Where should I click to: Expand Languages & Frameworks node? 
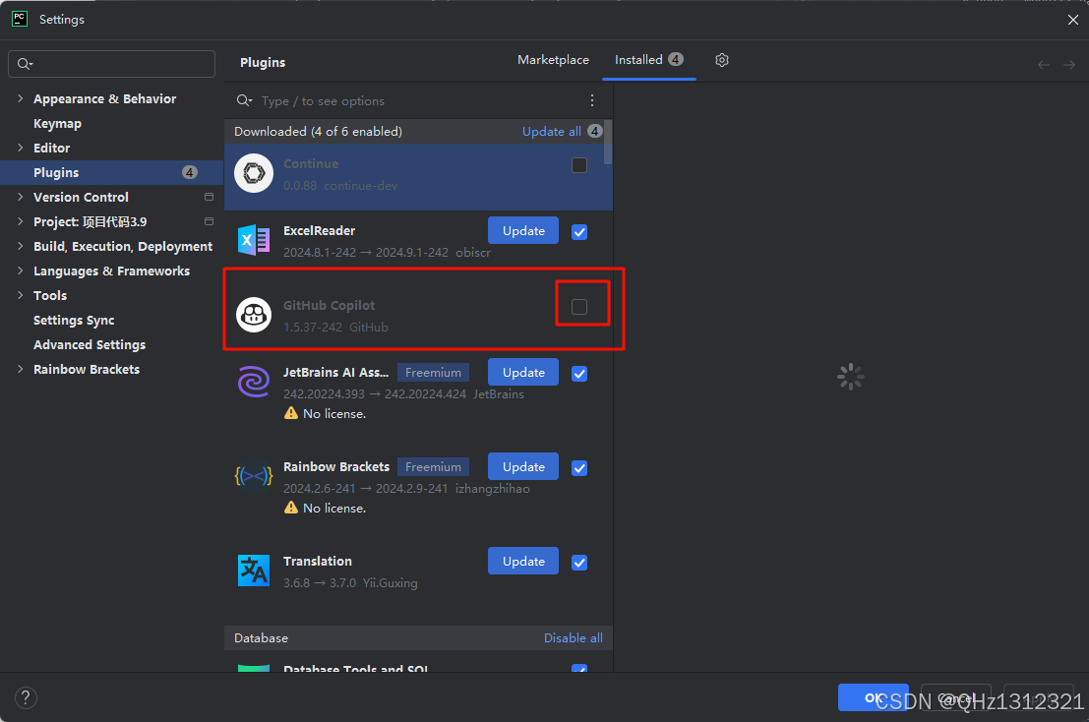click(20, 271)
